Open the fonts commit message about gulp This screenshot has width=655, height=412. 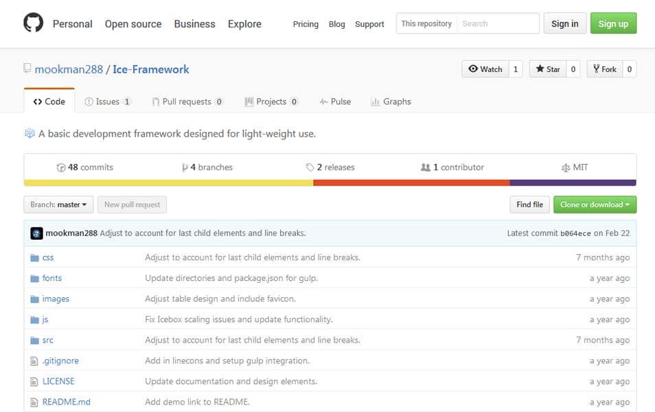(x=231, y=278)
